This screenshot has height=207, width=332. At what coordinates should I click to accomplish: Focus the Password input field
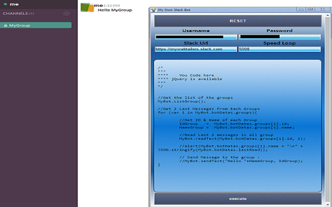coord(280,37)
